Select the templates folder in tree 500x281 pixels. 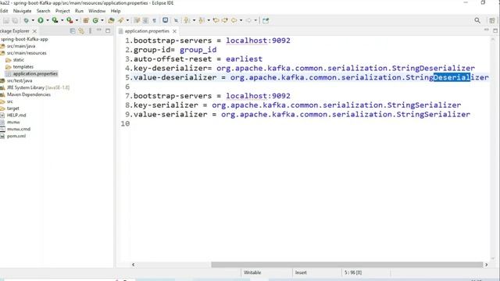23,67
